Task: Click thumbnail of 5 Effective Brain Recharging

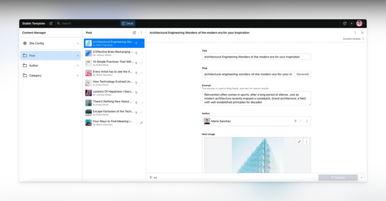Action: [88, 53]
